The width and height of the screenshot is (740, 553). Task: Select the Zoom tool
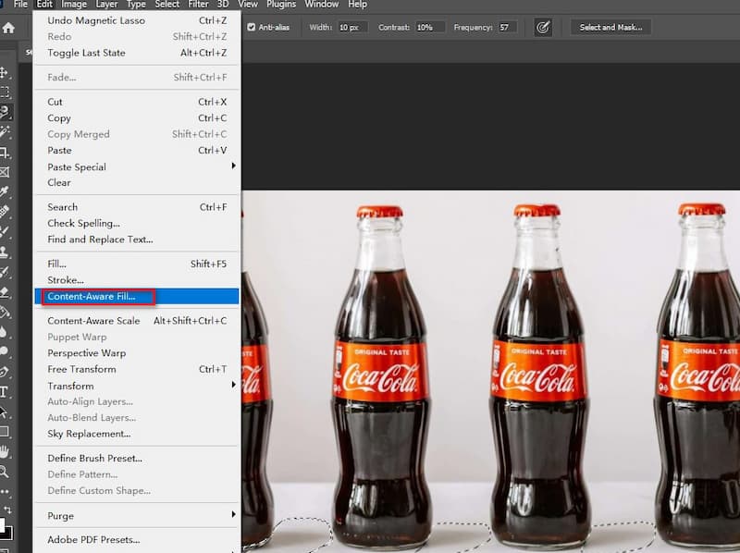click(5, 471)
